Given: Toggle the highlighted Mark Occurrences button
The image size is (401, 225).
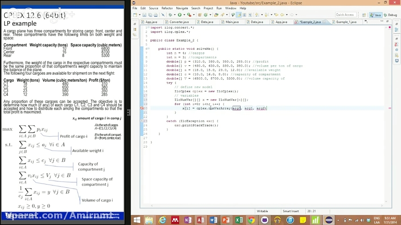Looking at the screenshot, I should tap(239, 15).
